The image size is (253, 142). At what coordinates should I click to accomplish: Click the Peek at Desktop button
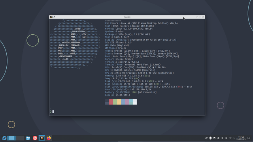coord(249,138)
